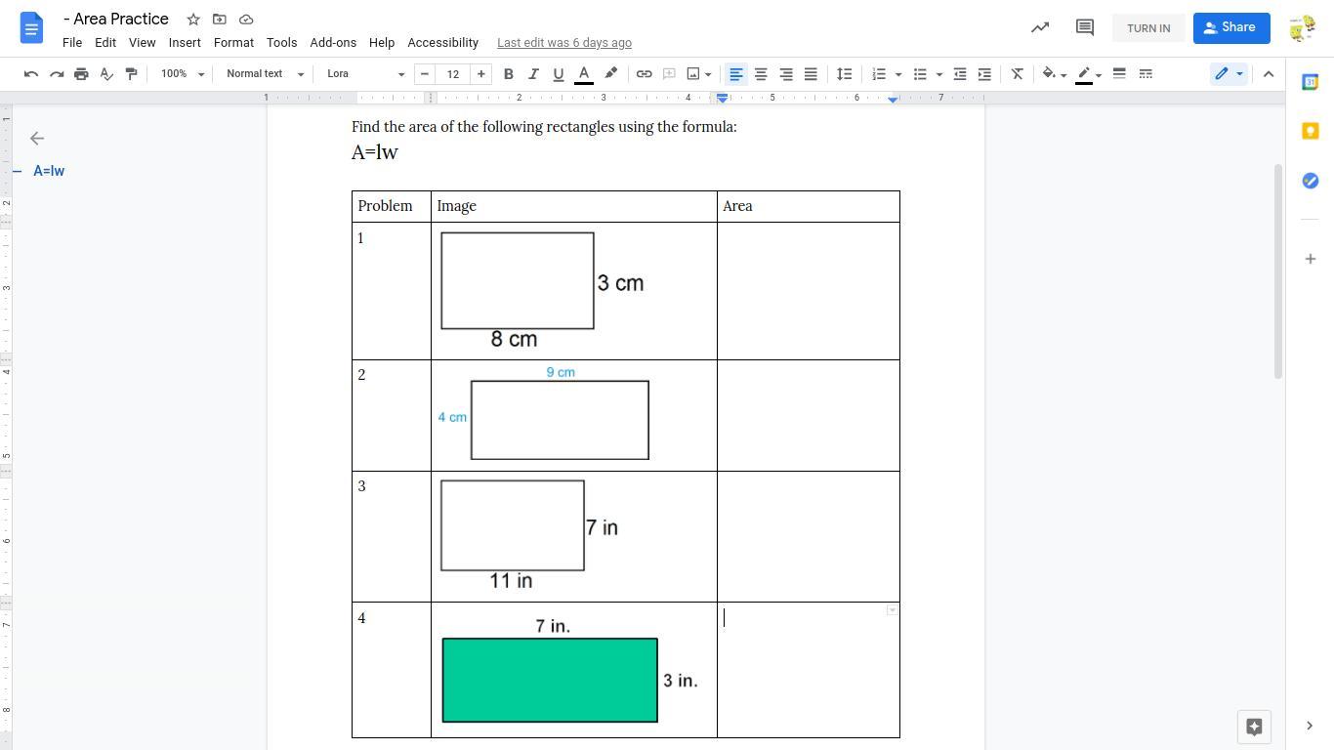Toggle bulleted list
Viewport: 1334px width, 750px height.
920,74
